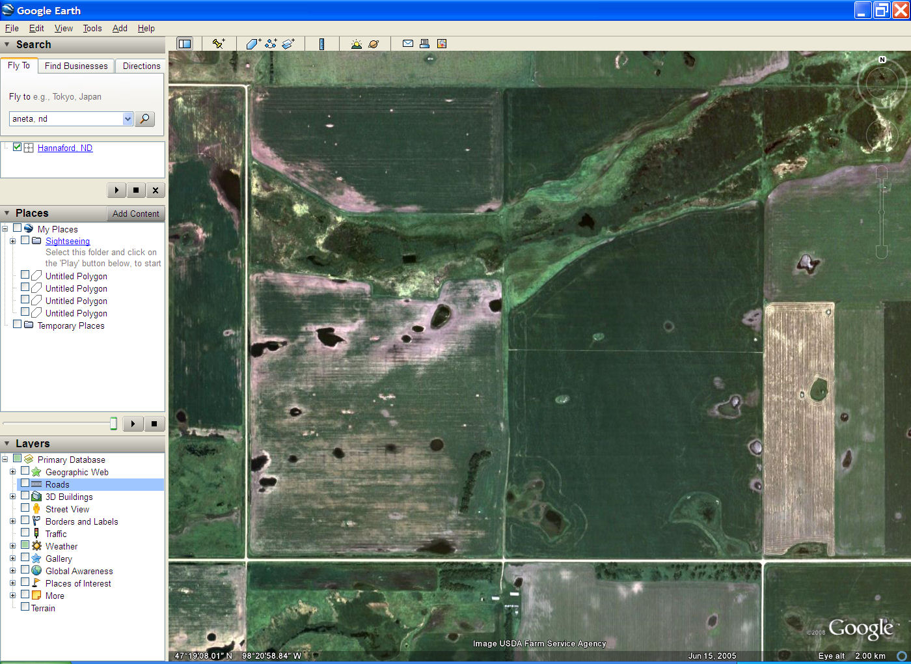911x664 pixels.
Task: Open the Tools menu
Action: point(92,28)
